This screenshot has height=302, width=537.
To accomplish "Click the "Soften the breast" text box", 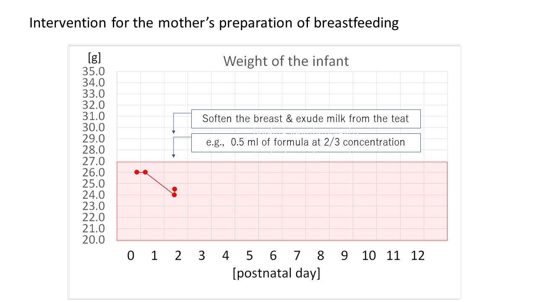I will click(306, 119).
